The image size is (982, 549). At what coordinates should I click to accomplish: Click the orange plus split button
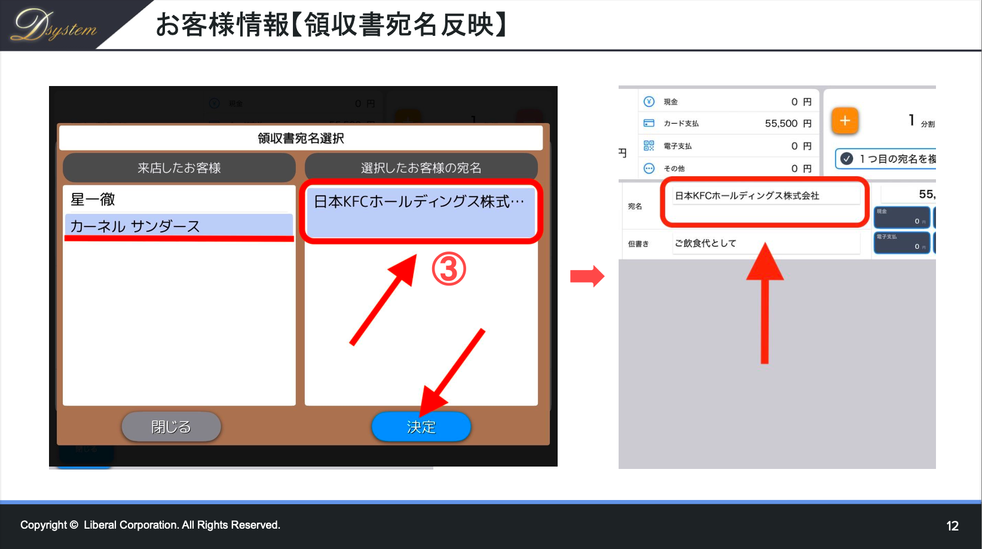coord(845,121)
